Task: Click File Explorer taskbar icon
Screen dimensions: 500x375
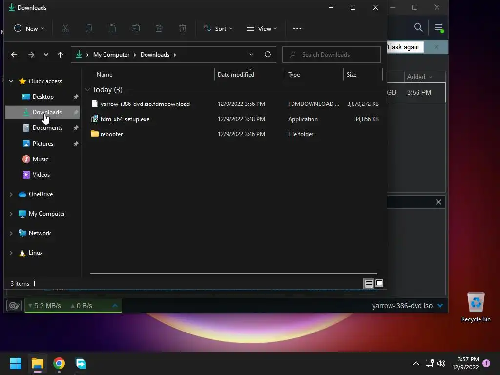Action: (x=37, y=363)
